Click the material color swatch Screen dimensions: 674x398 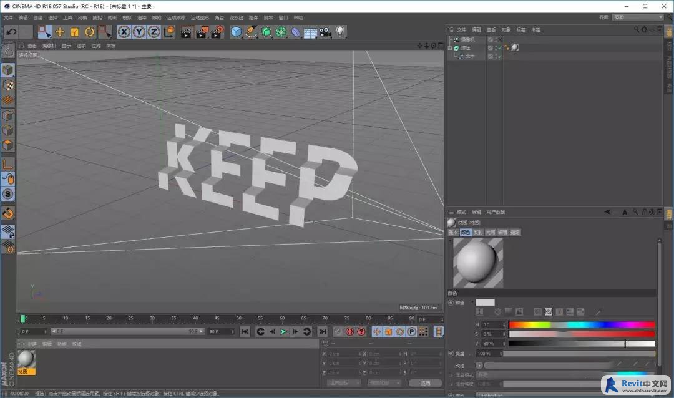tap(485, 303)
